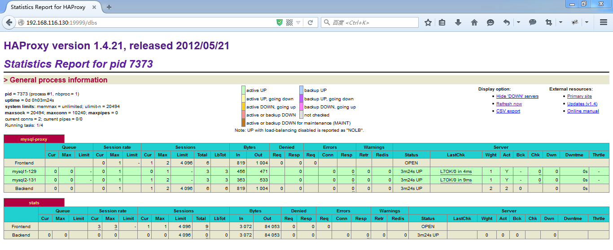Image resolution: width=613 pixels, height=250 pixels.
Task: Open the CSV export link
Action: pos(508,111)
